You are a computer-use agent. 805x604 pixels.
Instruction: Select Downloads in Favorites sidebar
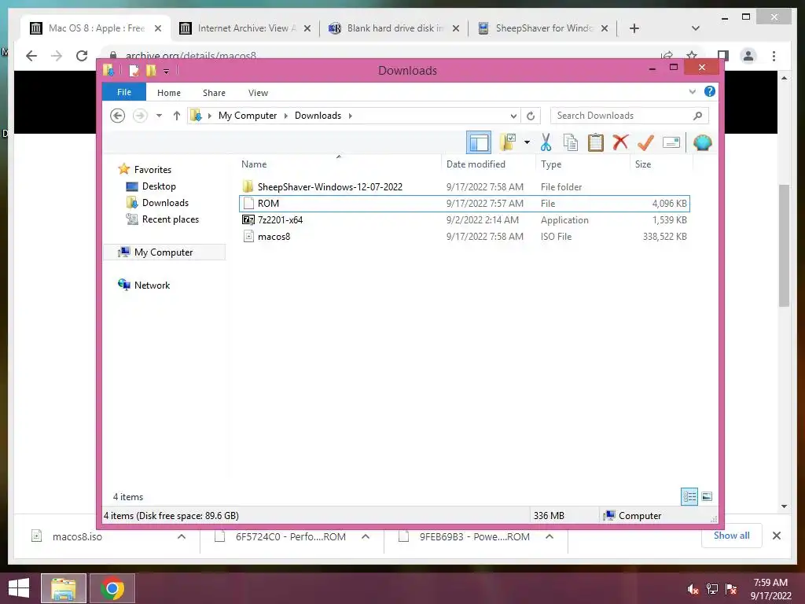(165, 203)
